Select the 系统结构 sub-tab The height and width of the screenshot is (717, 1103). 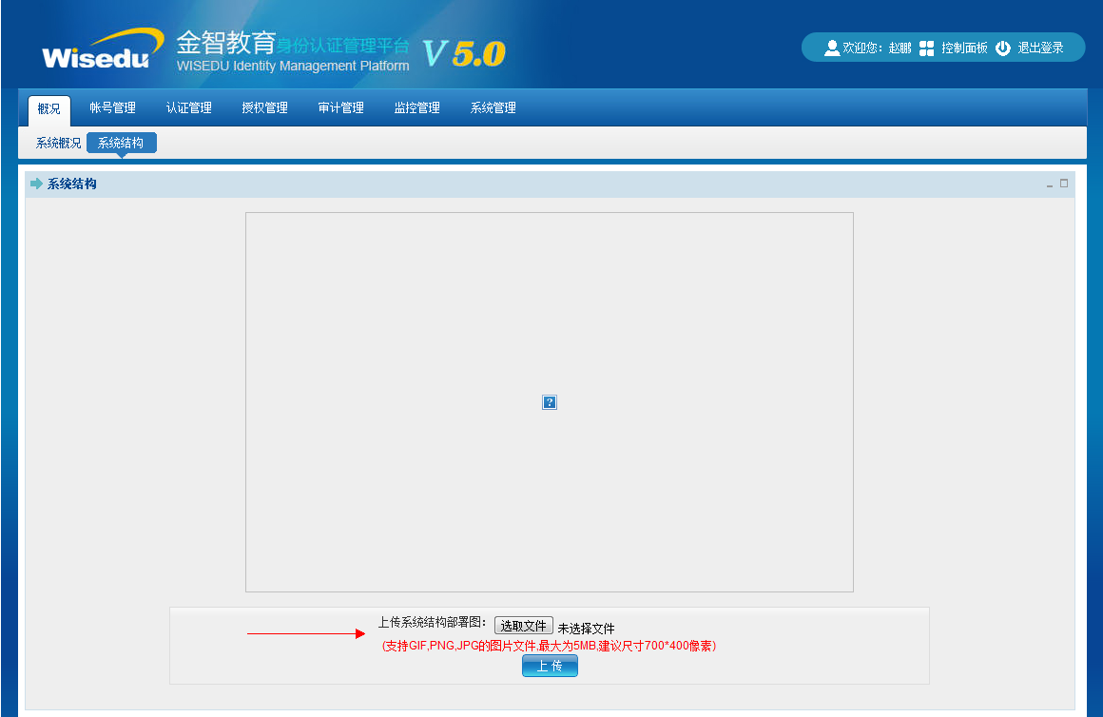[x=121, y=144]
